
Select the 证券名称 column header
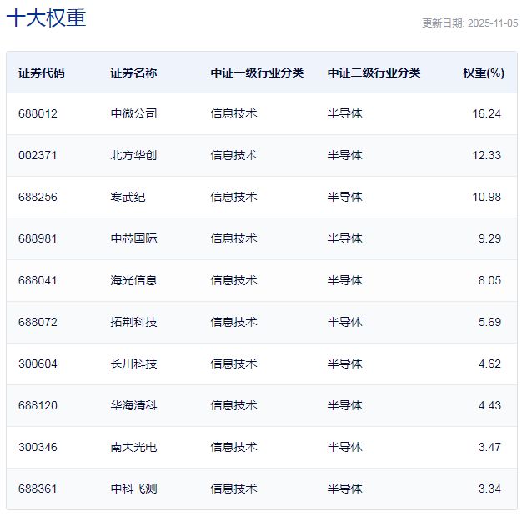pyautogui.click(x=133, y=73)
